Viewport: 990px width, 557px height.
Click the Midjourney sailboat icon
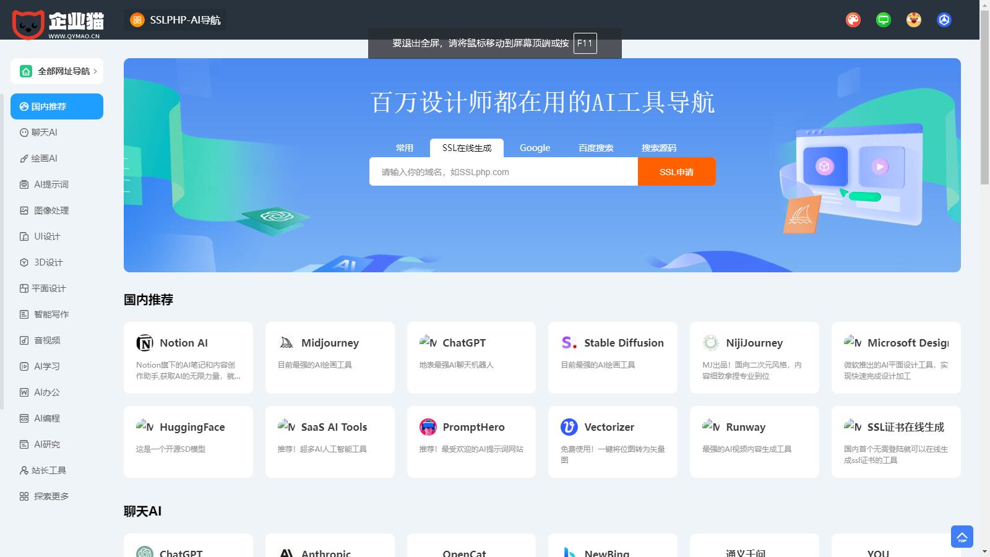(286, 343)
